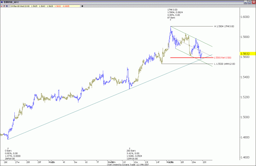The width and height of the screenshot is (256, 166).
Task: Click the '19w' date axis label
Action: click(194, 162)
